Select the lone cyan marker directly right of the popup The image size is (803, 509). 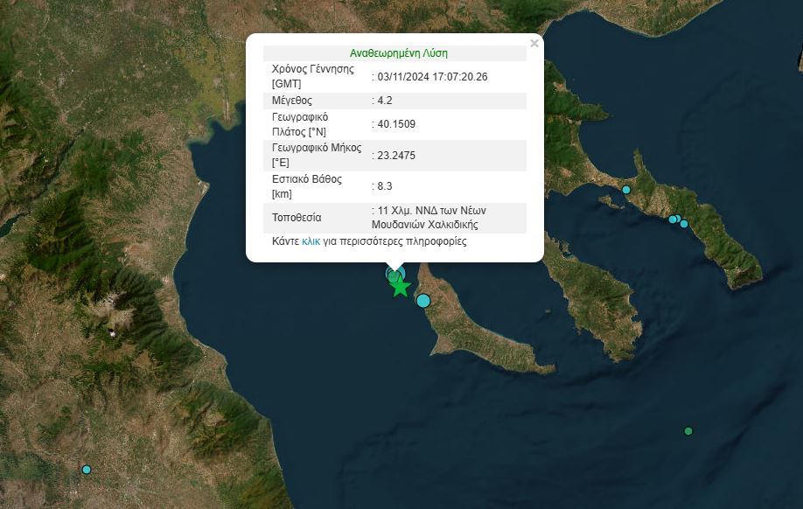coord(626,190)
